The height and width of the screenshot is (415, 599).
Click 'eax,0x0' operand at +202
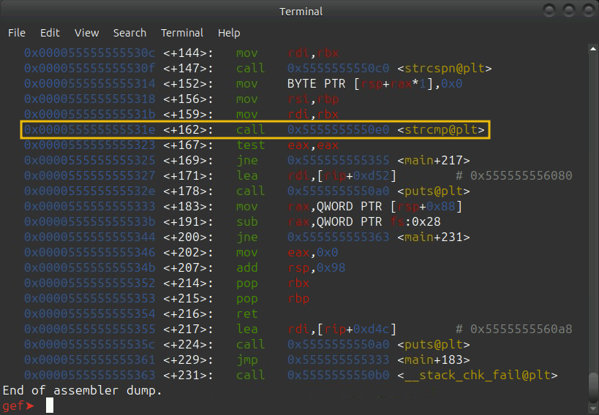(x=313, y=252)
